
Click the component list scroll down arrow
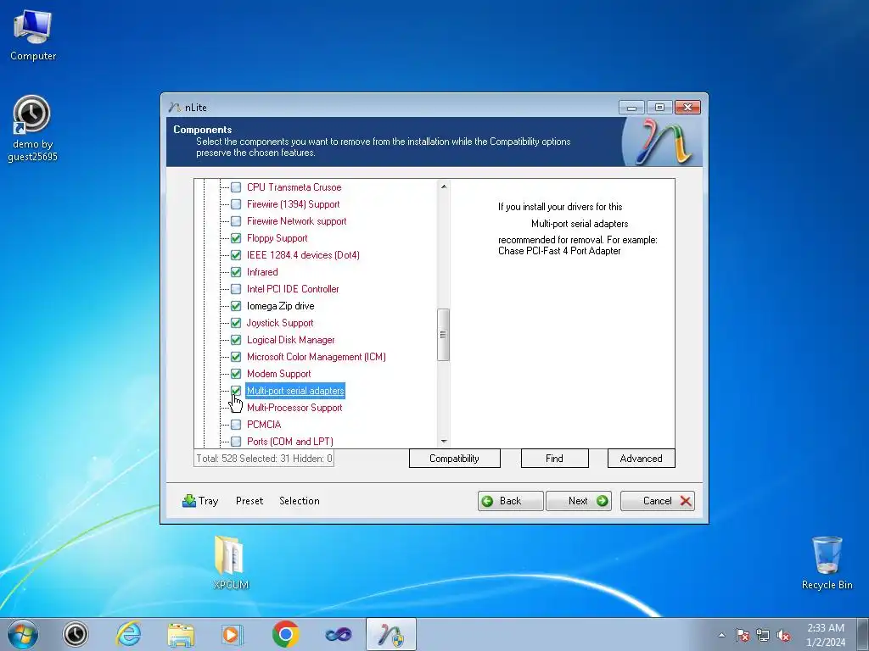point(443,441)
